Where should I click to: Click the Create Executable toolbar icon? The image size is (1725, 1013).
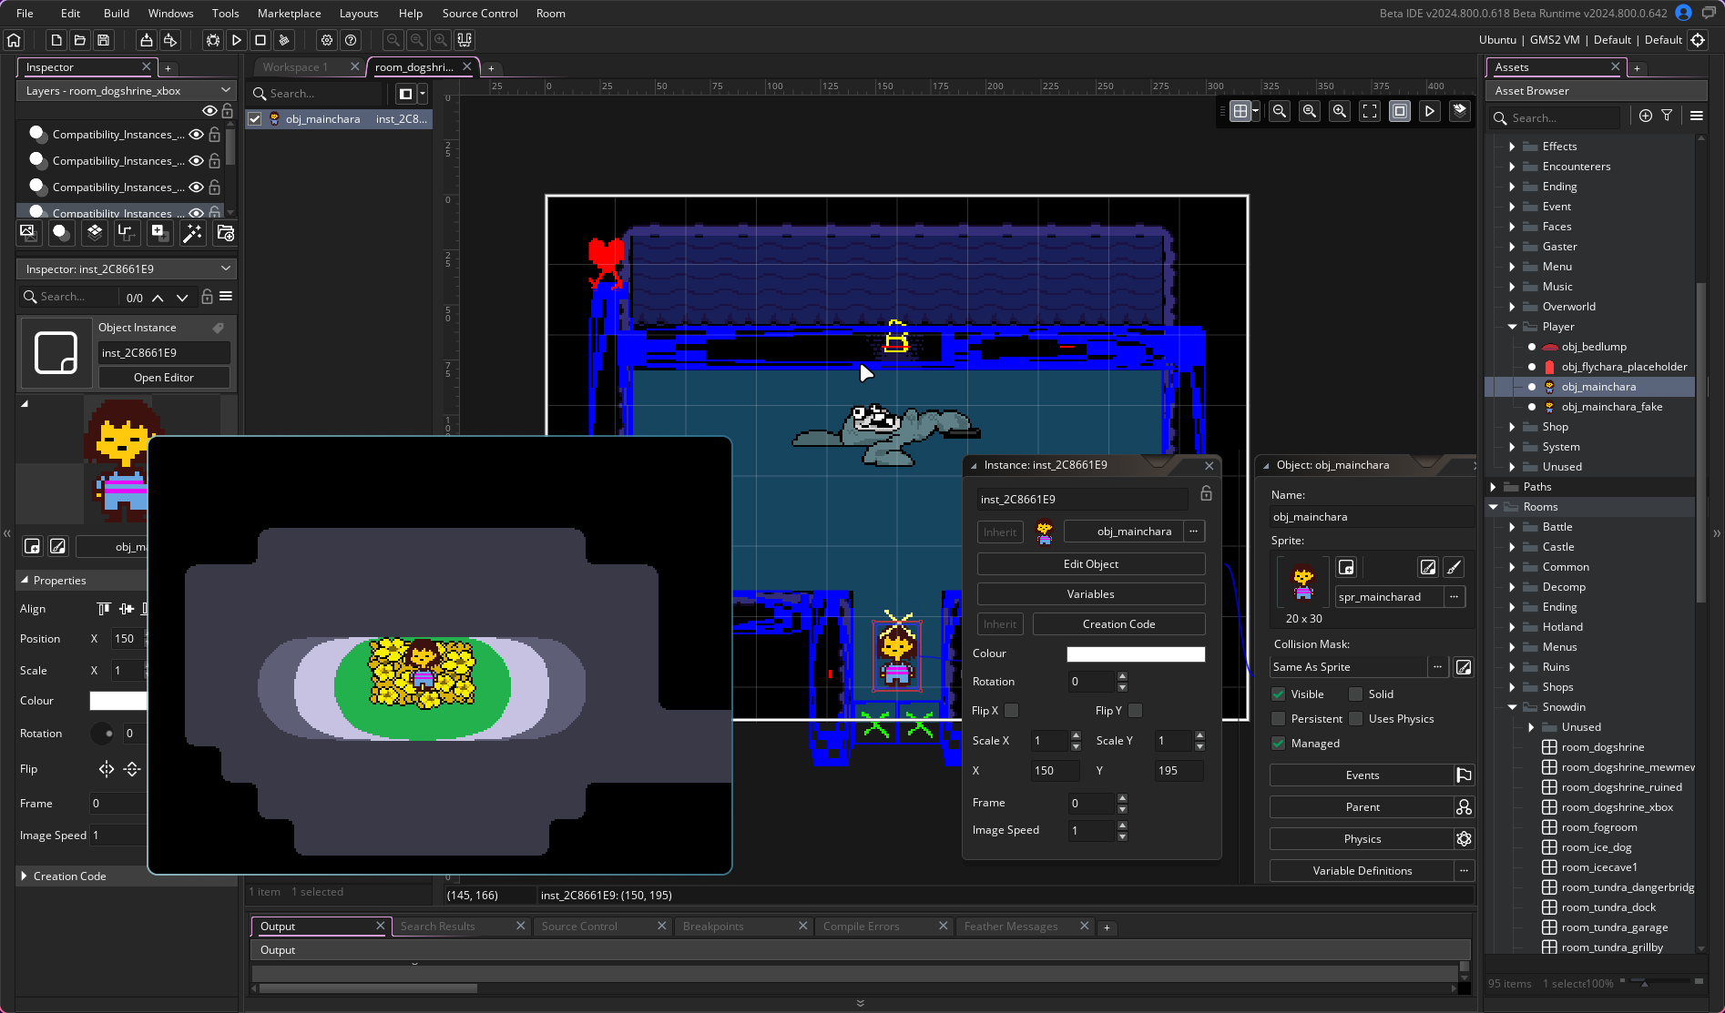(146, 40)
